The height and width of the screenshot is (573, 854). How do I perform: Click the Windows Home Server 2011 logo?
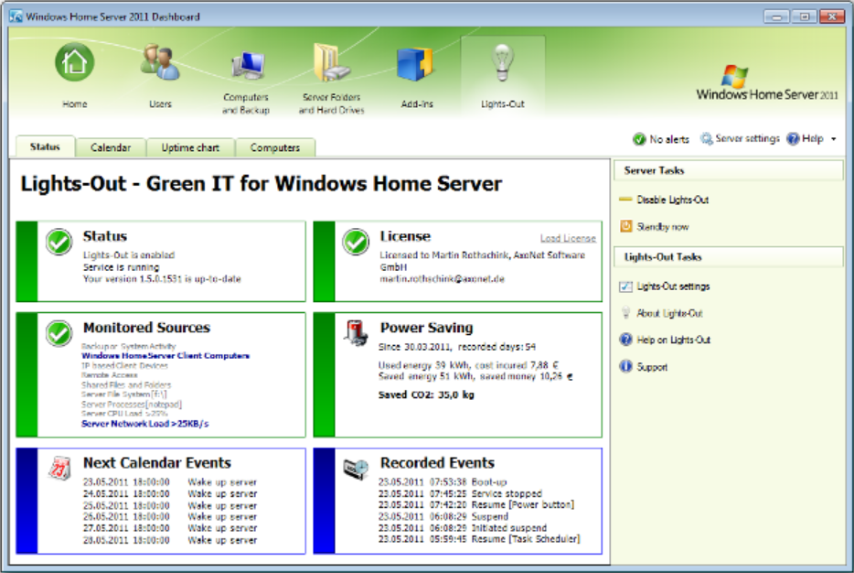(x=767, y=83)
